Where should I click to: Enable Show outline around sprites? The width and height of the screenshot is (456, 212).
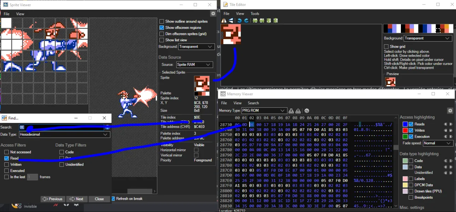click(x=162, y=21)
